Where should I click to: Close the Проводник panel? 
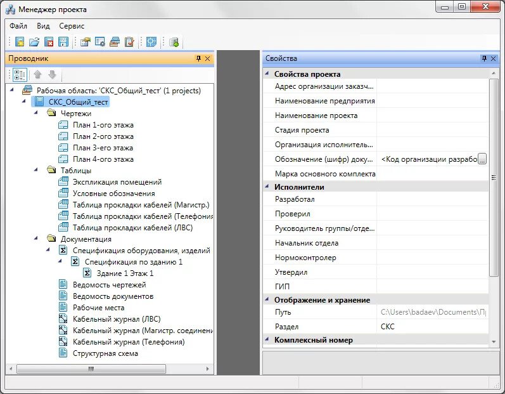point(208,58)
